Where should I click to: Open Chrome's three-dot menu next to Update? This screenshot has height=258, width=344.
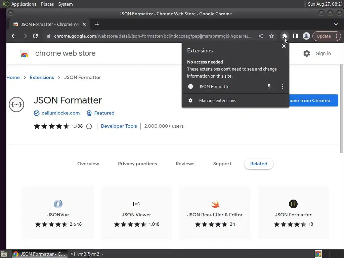[x=337, y=36]
